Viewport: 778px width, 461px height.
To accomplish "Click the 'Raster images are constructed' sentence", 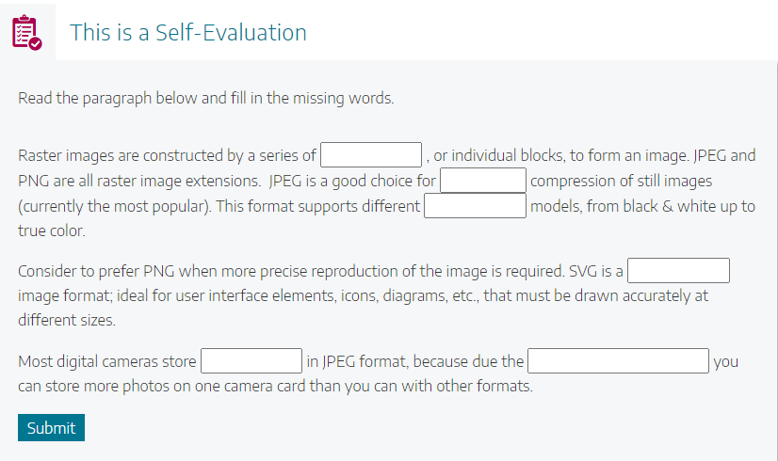I will [167, 155].
